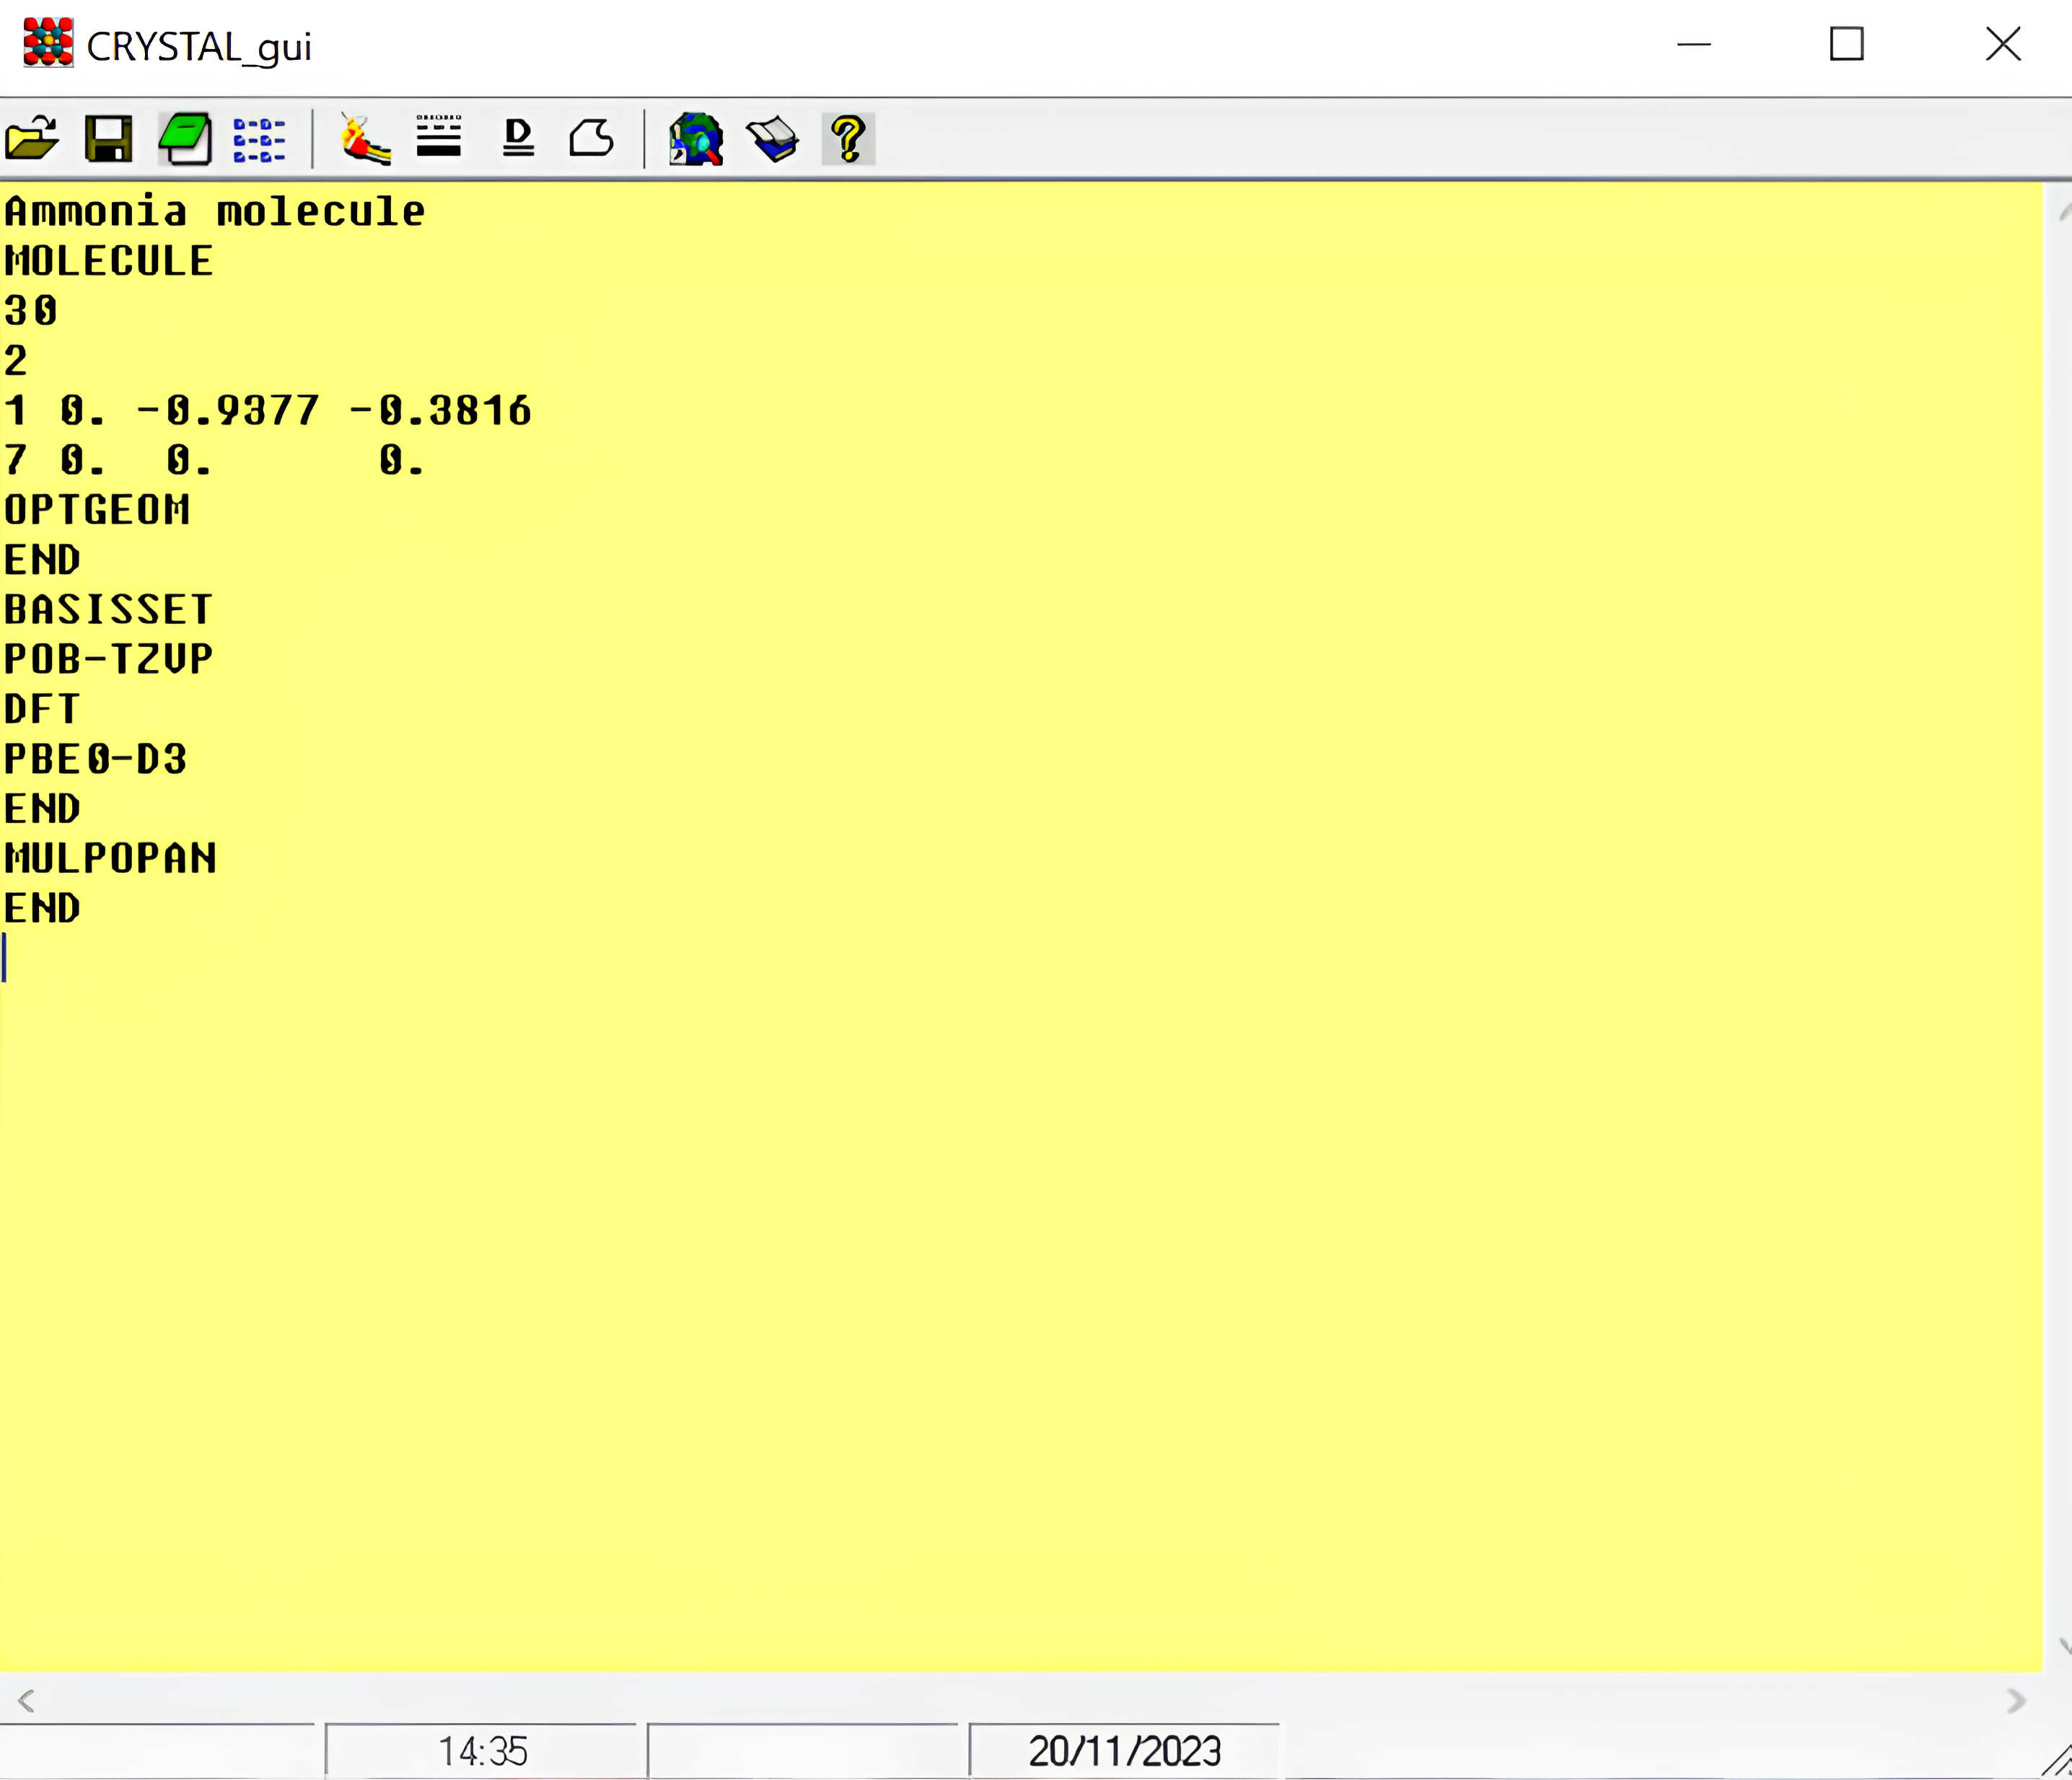Click the final END line

[42, 909]
